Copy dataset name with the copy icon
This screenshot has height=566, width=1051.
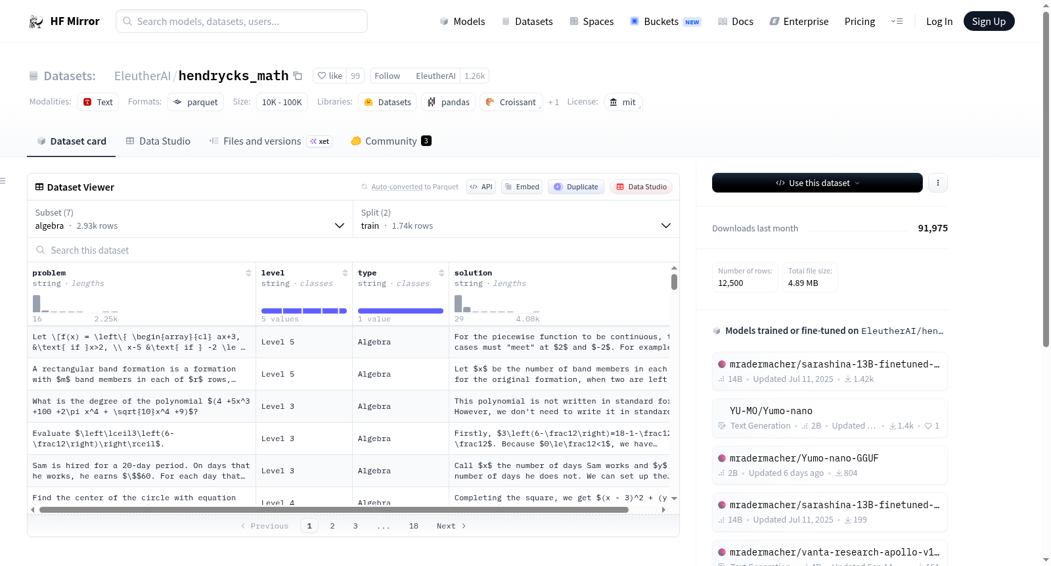[x=298, y=76]
